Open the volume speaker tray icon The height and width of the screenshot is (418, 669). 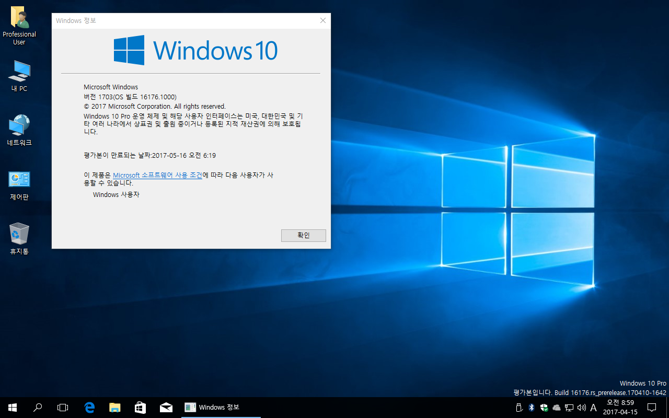click(582, 408)
